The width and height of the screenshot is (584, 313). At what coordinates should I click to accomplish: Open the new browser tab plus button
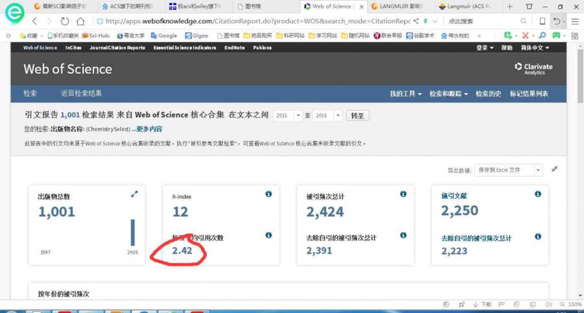click(510, 6)
